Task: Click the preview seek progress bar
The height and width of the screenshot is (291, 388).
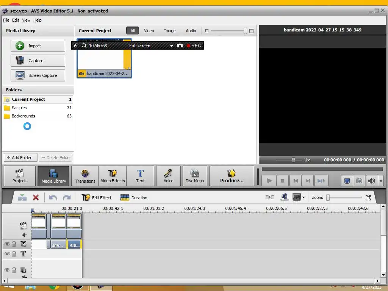Action: 322,169
